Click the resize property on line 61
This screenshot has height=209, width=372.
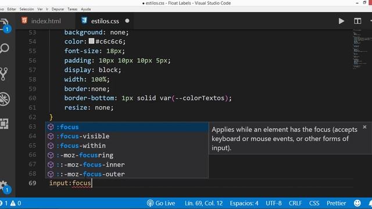click(x=76, y=107)
